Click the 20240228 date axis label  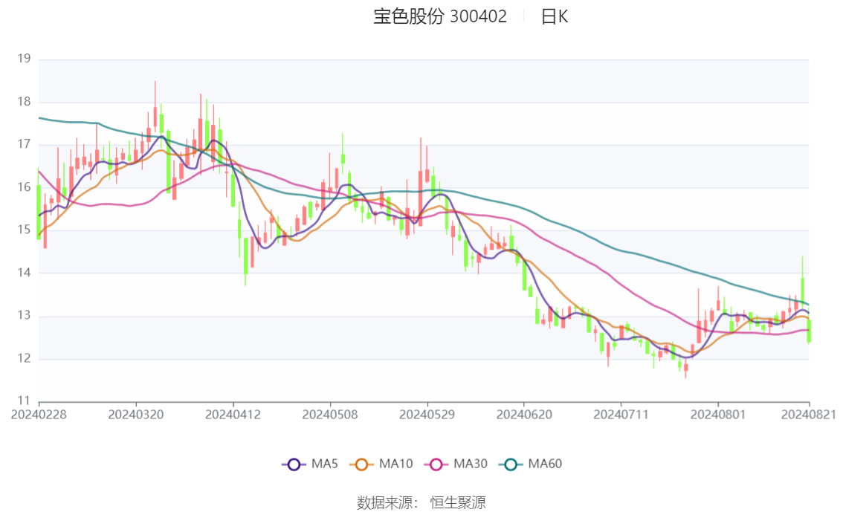39,415
